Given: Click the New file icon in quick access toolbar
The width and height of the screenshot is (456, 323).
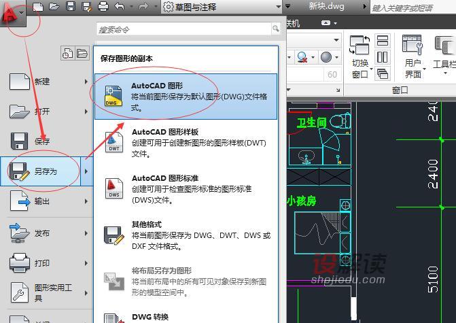Looking at the screenshot, I should (x=38, y=6).
